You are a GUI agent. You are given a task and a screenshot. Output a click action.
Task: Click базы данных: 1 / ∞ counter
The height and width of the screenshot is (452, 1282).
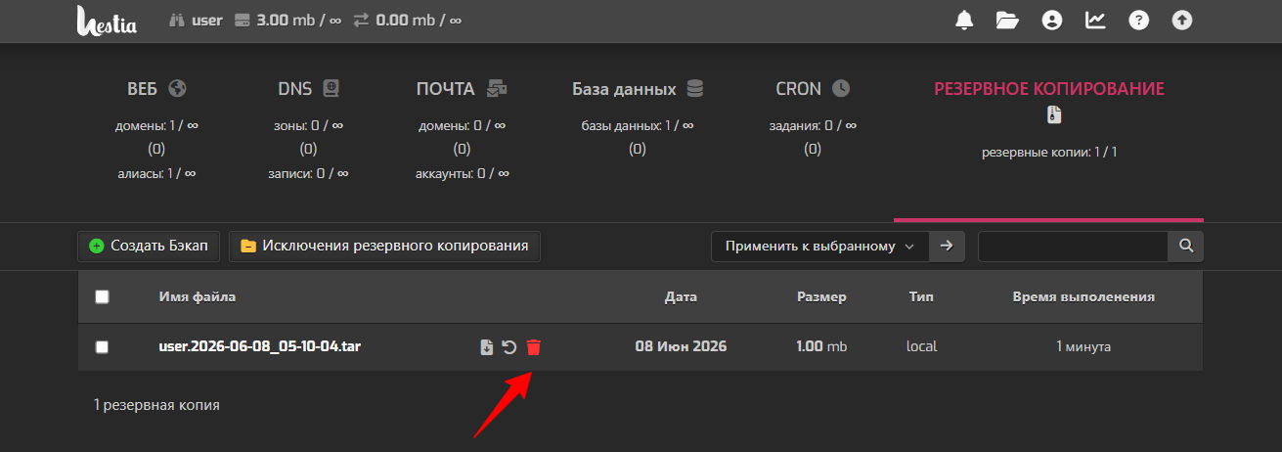point(638,126)
